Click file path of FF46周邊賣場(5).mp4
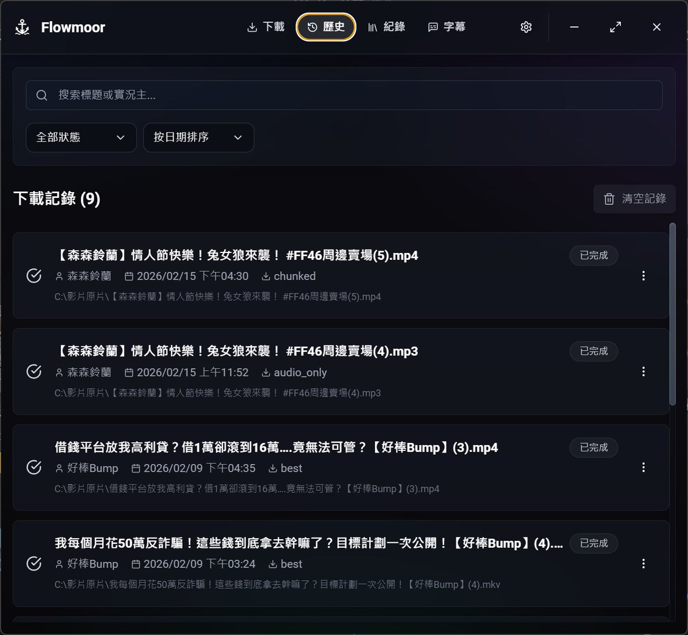 tap(218, 297)
